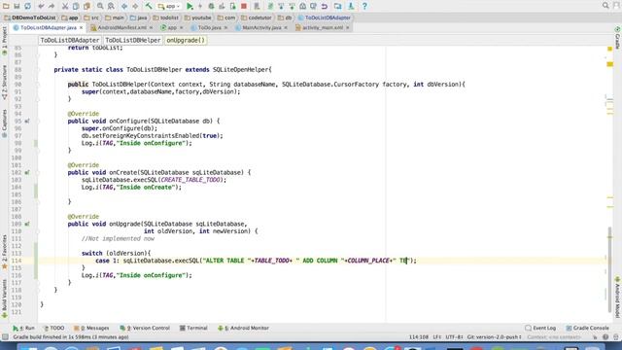Image resolution: width=622 pixels, height=350 pixels.
Task: Click the Copy icon in toolbar
Action: (x=76, y=6)
